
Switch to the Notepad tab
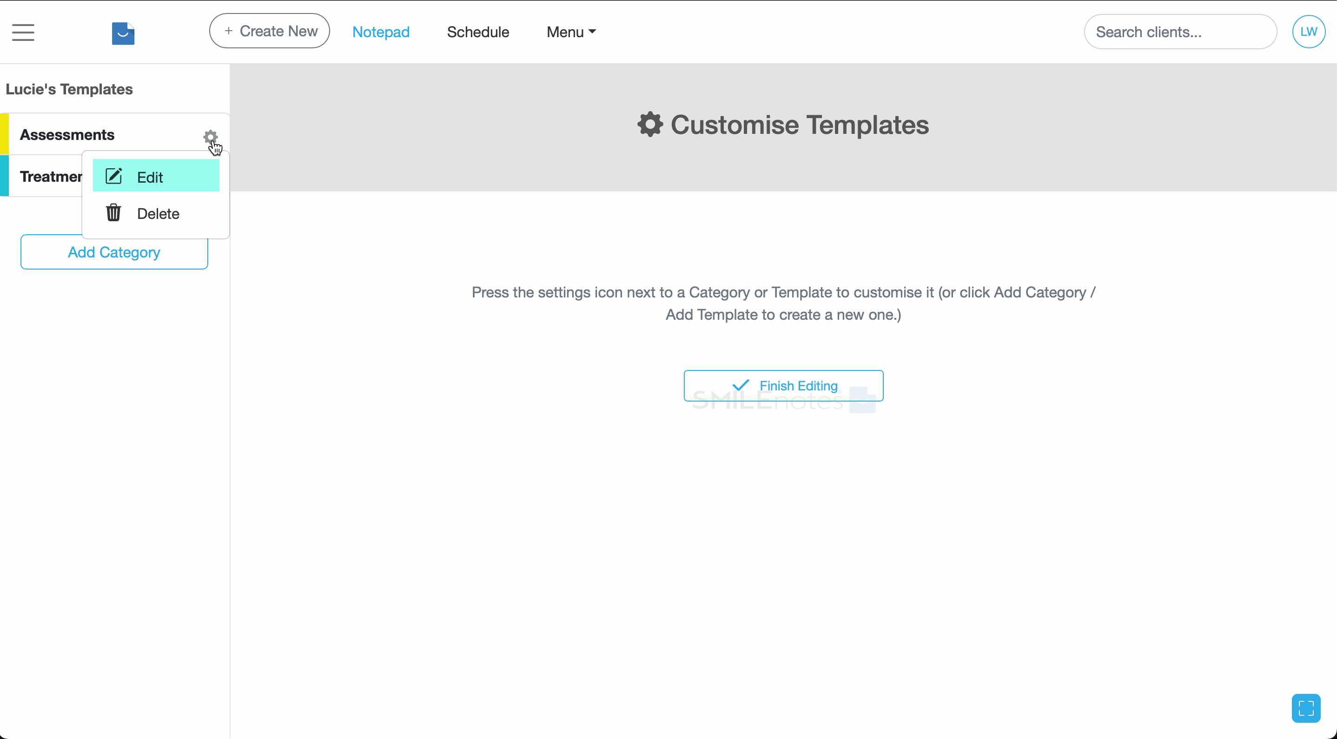point(381,32)
